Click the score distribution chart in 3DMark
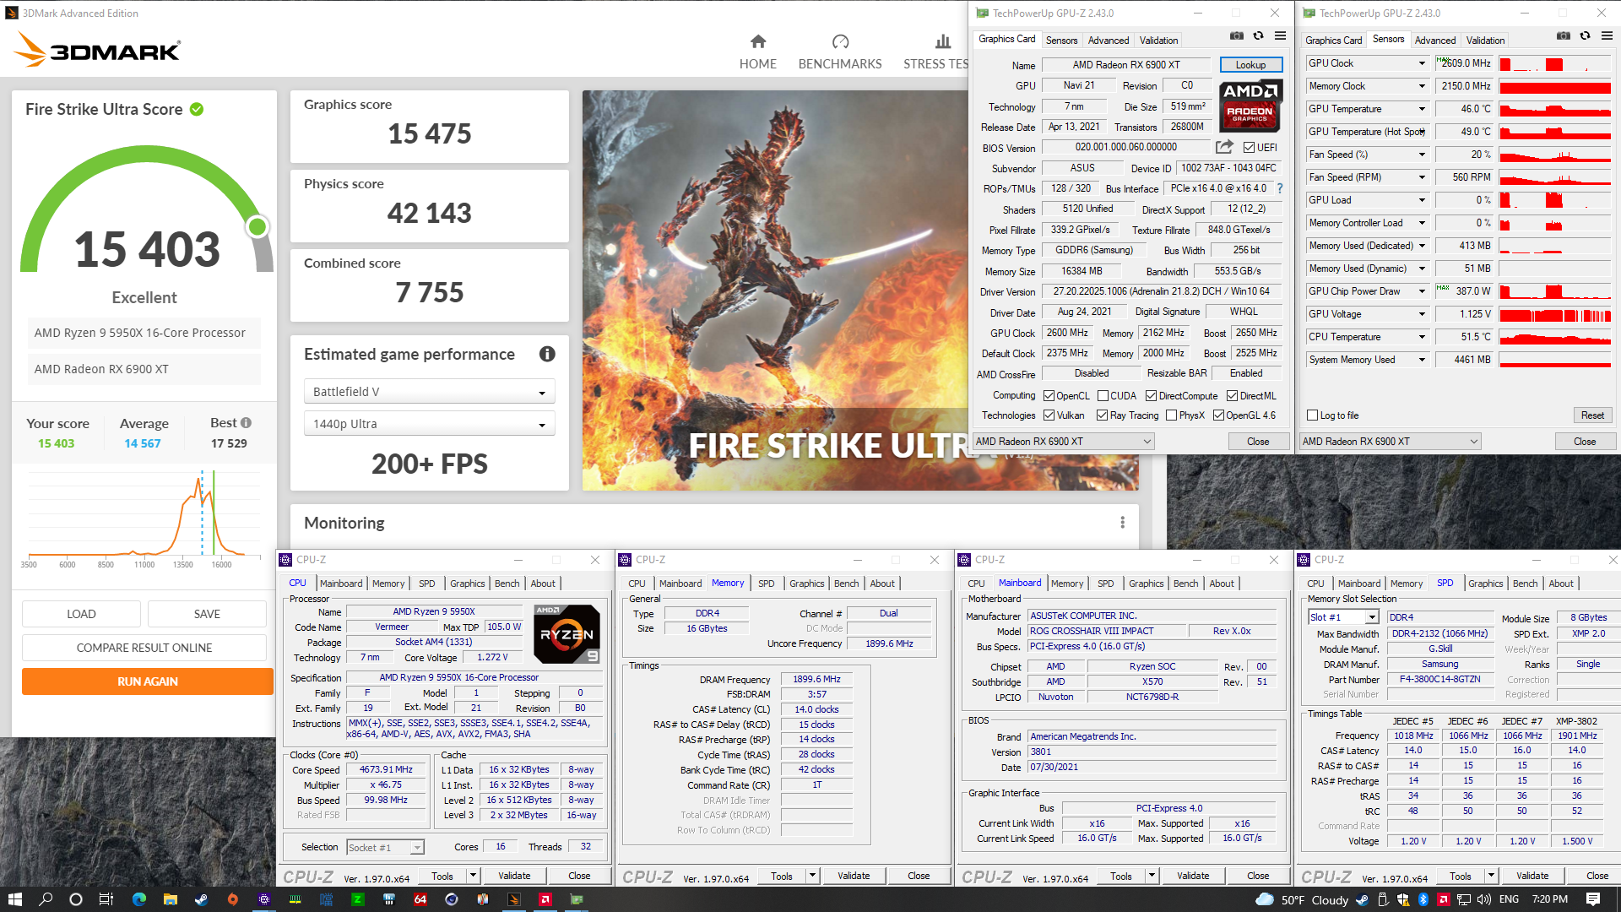 (144, 515)
